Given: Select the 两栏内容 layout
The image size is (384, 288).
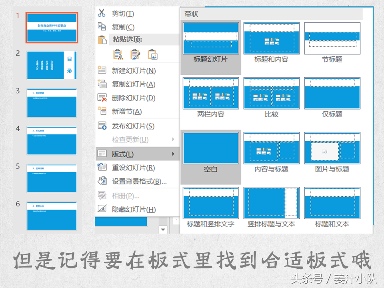Looking at the screenshot, I should pyautogui.click(x=211, y=98).
